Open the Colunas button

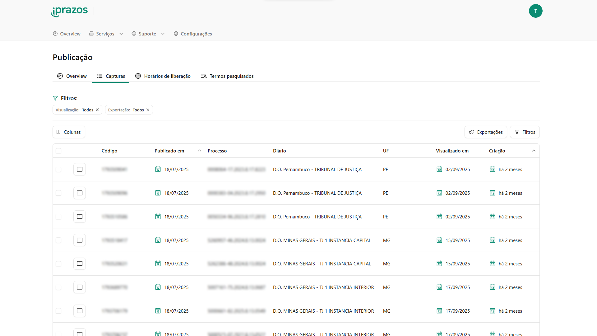point(69,132)
